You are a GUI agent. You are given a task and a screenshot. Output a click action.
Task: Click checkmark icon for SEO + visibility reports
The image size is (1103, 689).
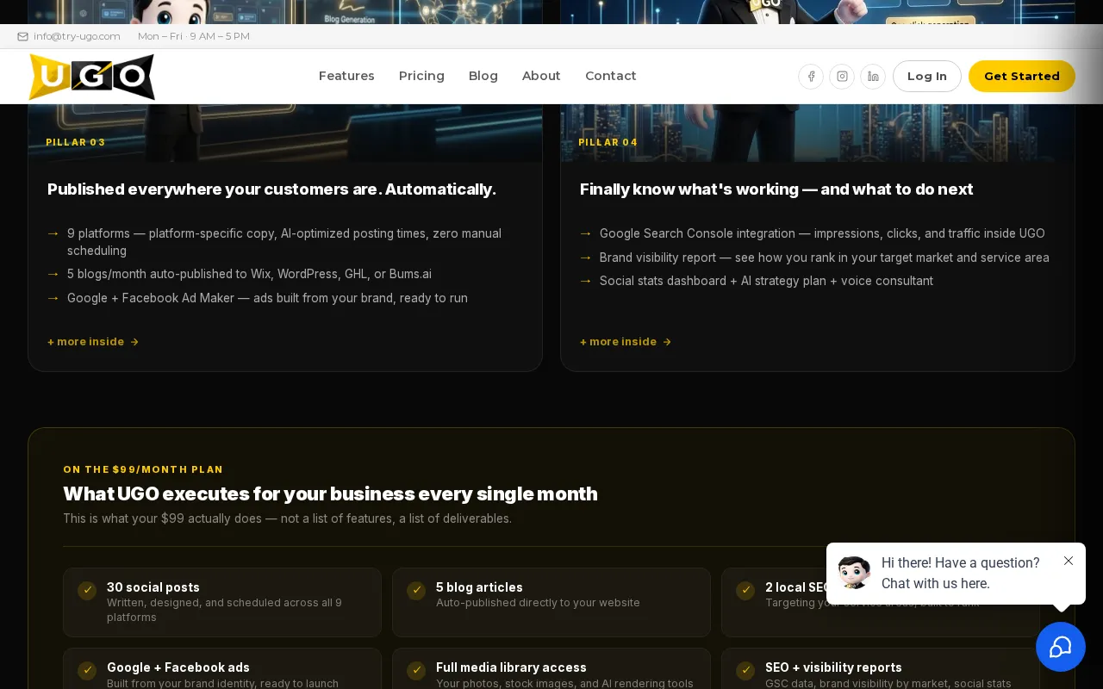(745, 670)
